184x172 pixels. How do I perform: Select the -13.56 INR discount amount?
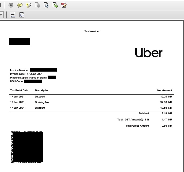(x=166, y=108)
